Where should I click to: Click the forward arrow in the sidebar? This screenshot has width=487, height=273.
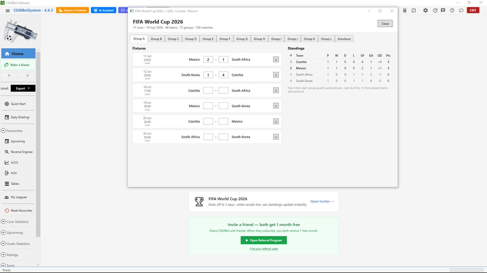[27, 75]
